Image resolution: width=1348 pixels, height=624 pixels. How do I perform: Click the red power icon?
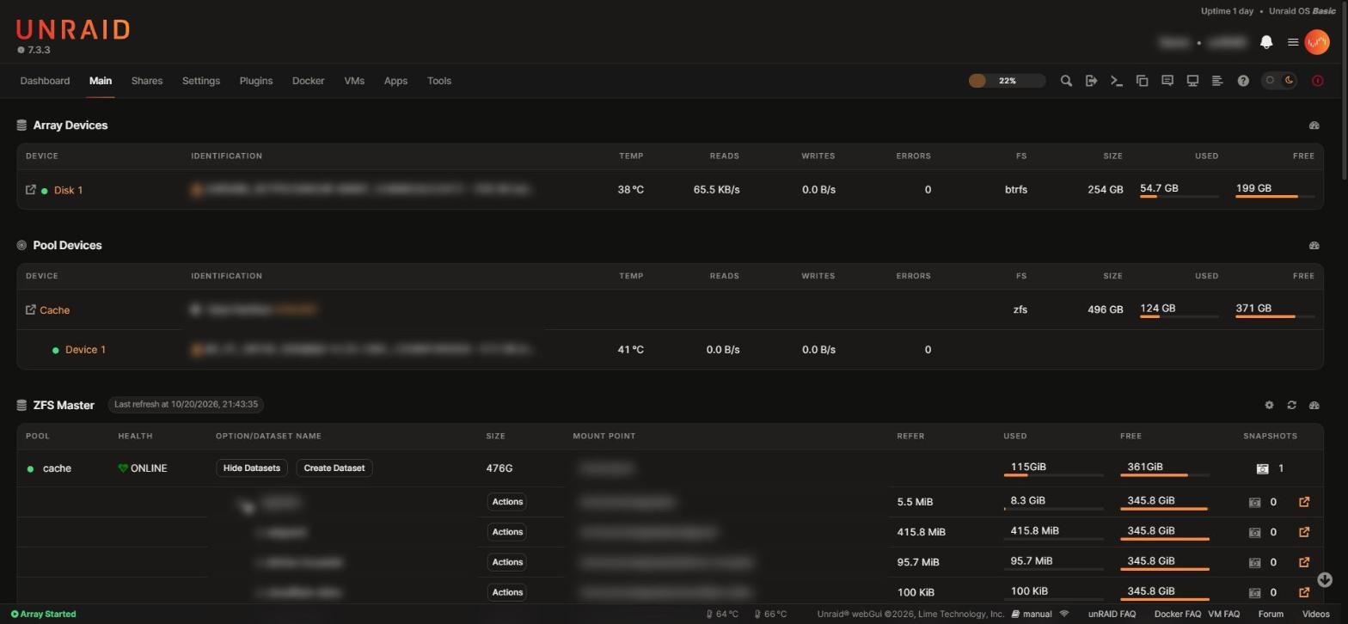click(1317, 81)
